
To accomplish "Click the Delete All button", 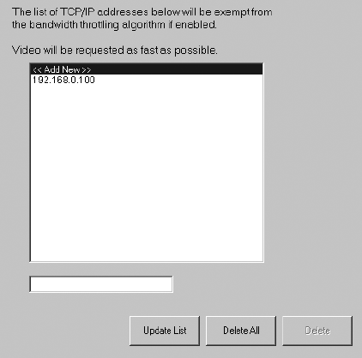I will click(x=241, y=331).
